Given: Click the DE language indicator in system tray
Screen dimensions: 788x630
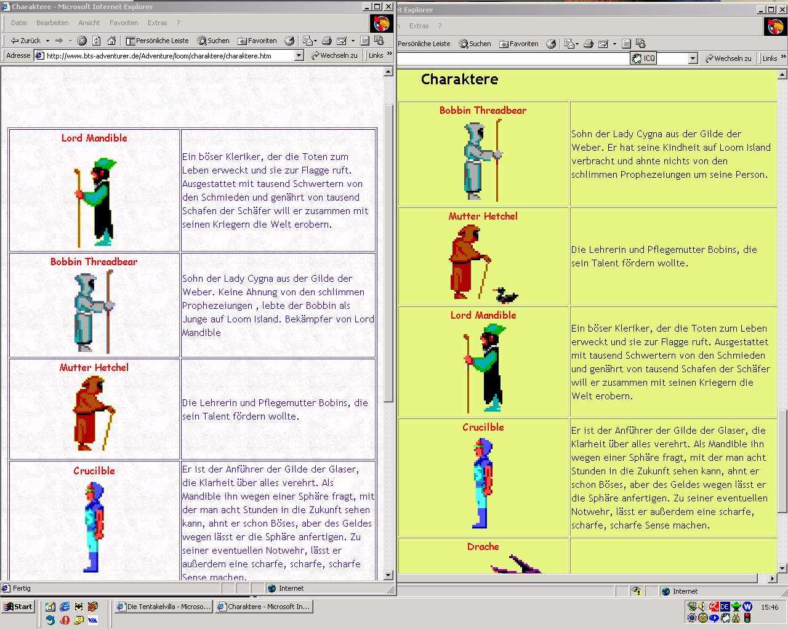Looking at the screenshot, I should point(725,607).
